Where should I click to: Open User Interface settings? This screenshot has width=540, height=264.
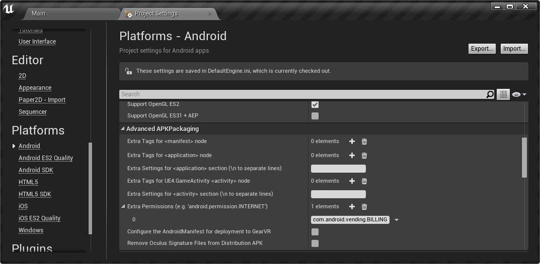point(37,42)
